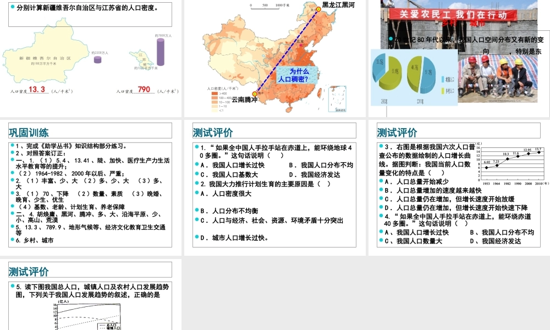Click the right pie chart in the migrant workers slide
The width and height of the screenshot is (550, 330).
(x=421, y=74)
